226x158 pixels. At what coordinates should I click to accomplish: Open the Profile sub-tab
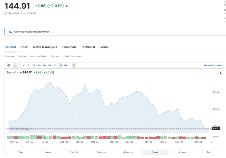(x=23, y=56)
